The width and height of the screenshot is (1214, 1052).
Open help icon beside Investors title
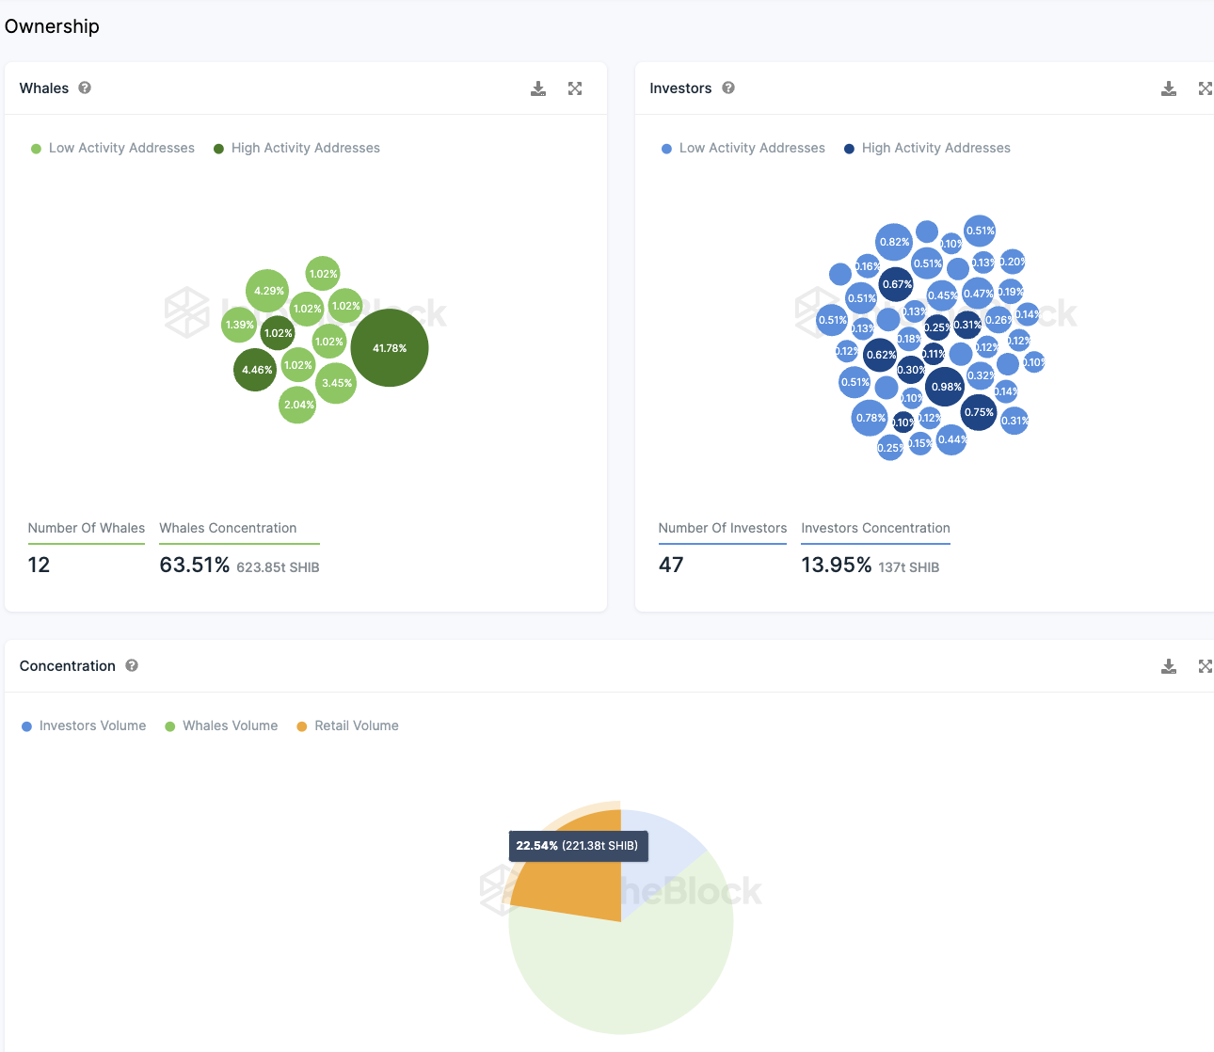728,88
